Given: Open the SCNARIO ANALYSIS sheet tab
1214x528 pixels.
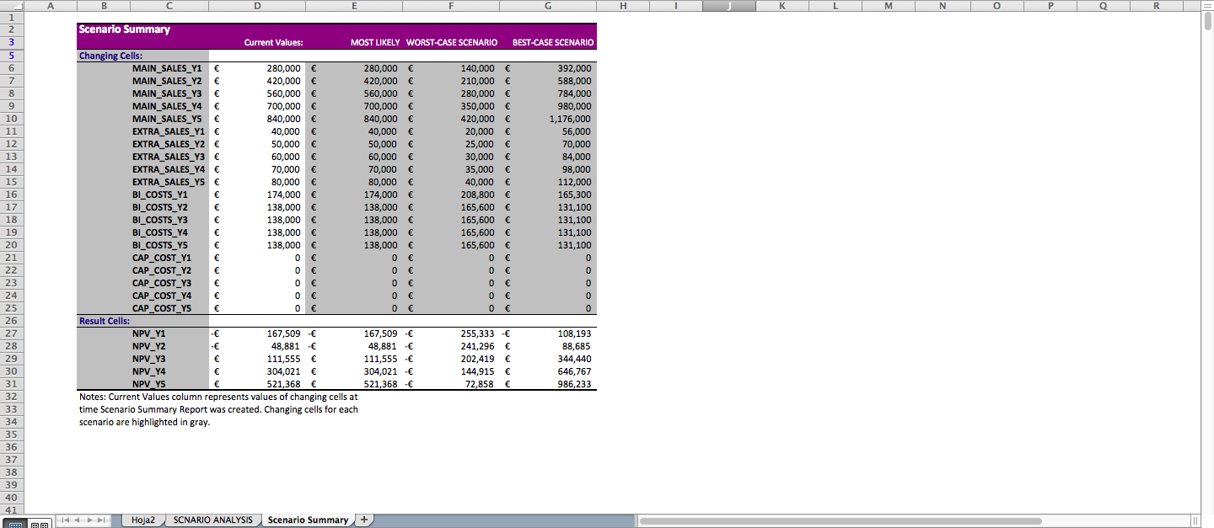Looking at the screenshot, I should [x=212, y=520].
